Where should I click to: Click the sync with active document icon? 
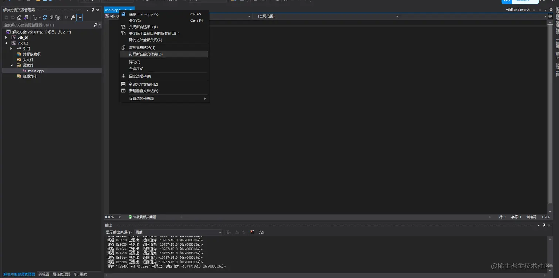[x=45, y=17]
